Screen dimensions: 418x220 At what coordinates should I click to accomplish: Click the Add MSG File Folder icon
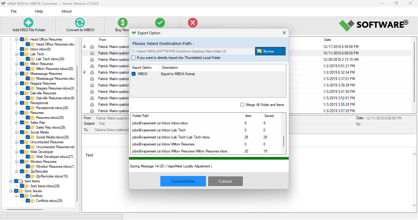(x=28, y=22)
